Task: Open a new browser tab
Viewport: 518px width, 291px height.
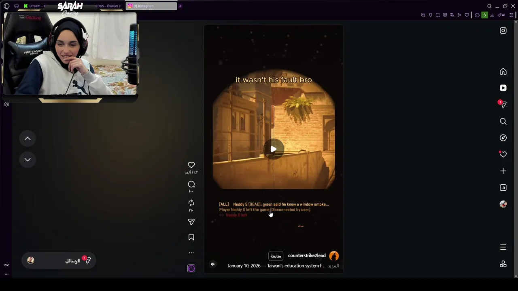Action: click(x=180, y=6)
